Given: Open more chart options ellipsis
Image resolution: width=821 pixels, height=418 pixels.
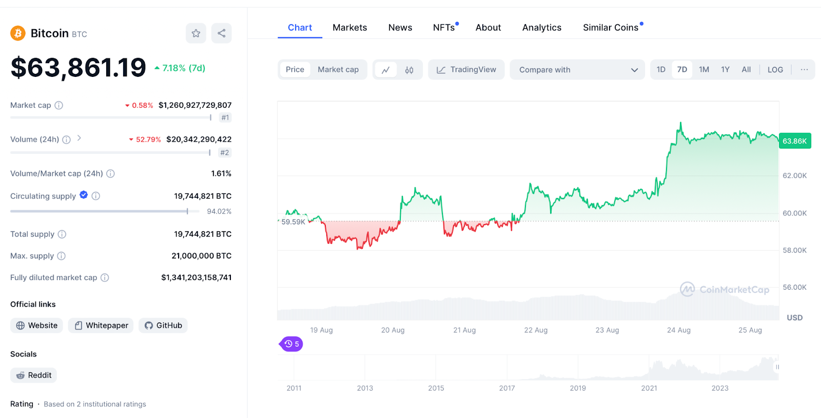Looking at the screenshot, I should (804, 69).
